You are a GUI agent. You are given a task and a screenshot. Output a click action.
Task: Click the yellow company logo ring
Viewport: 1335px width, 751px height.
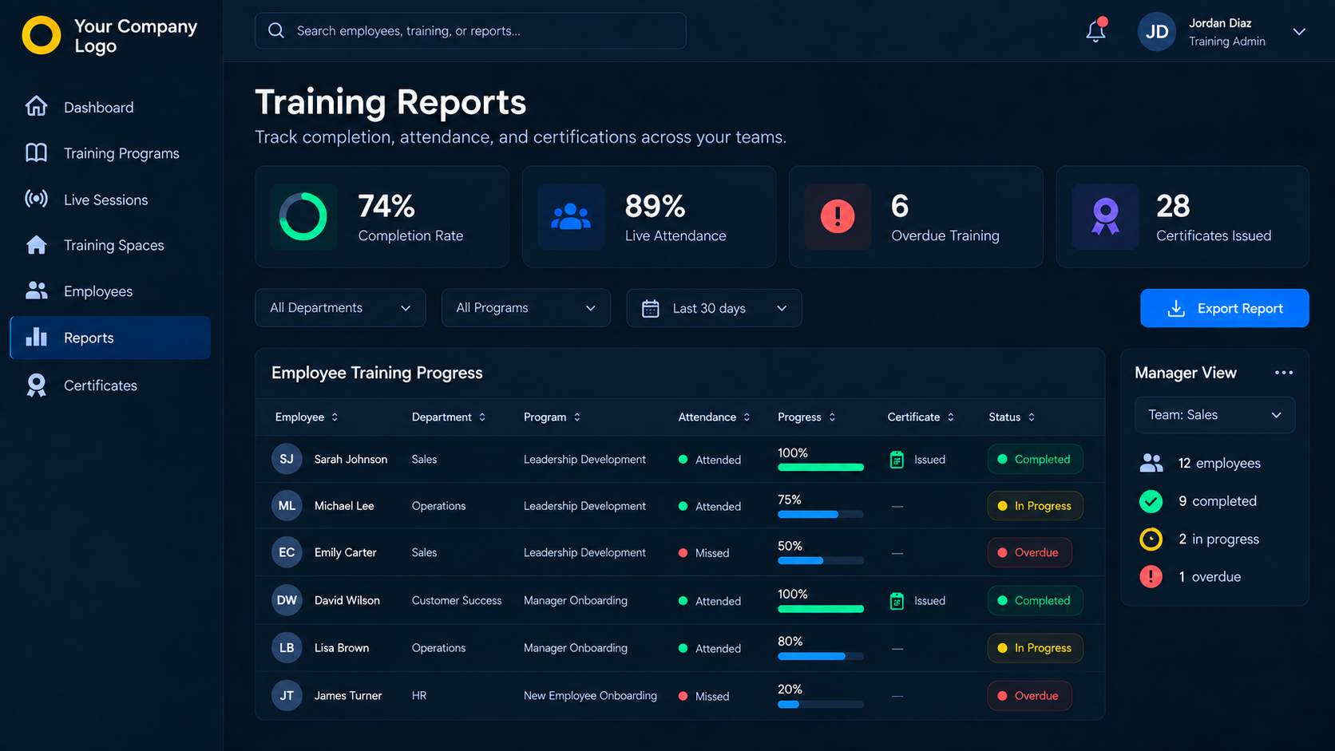41,35
